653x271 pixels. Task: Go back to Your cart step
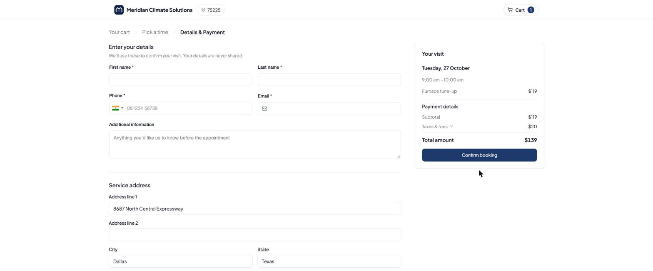point(119,32)
